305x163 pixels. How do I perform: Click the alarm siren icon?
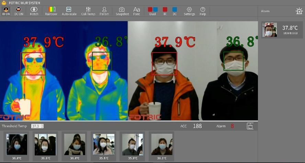[x=299, y=11]
